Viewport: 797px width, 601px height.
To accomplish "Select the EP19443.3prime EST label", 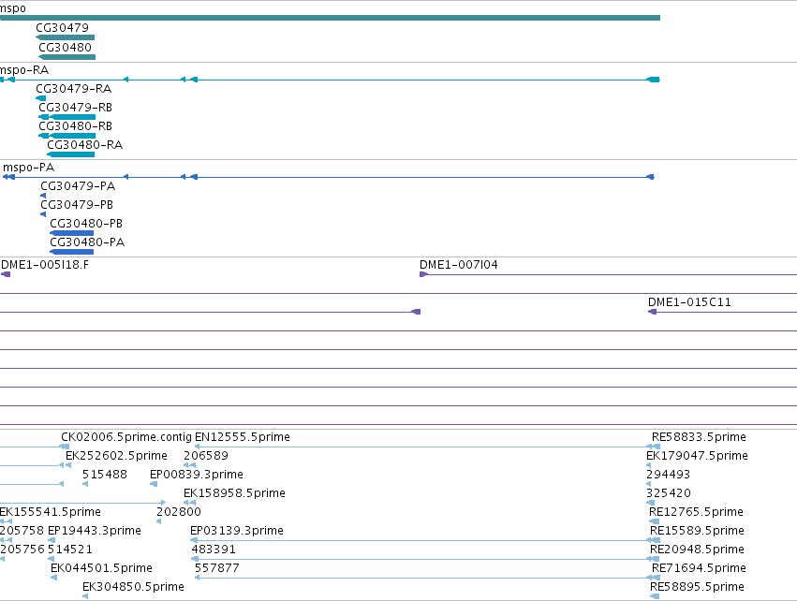I will [95, 532].
